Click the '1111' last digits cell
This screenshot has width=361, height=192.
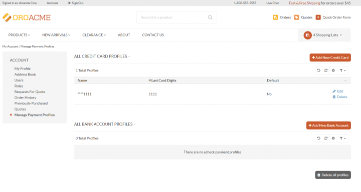pyautogui.click(x=152, y=94)
